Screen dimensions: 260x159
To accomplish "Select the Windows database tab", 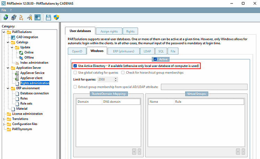I will [x=97, y=51].
